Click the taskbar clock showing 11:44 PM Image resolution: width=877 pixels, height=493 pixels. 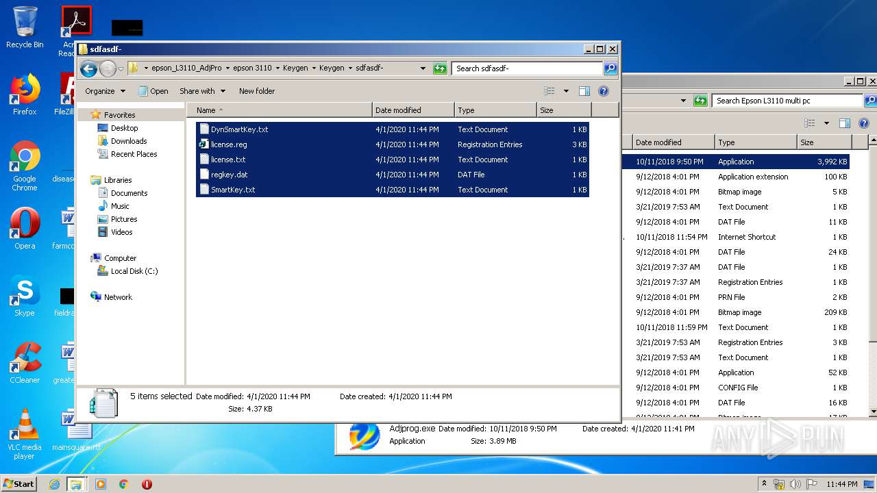click(x=842, y=484)
